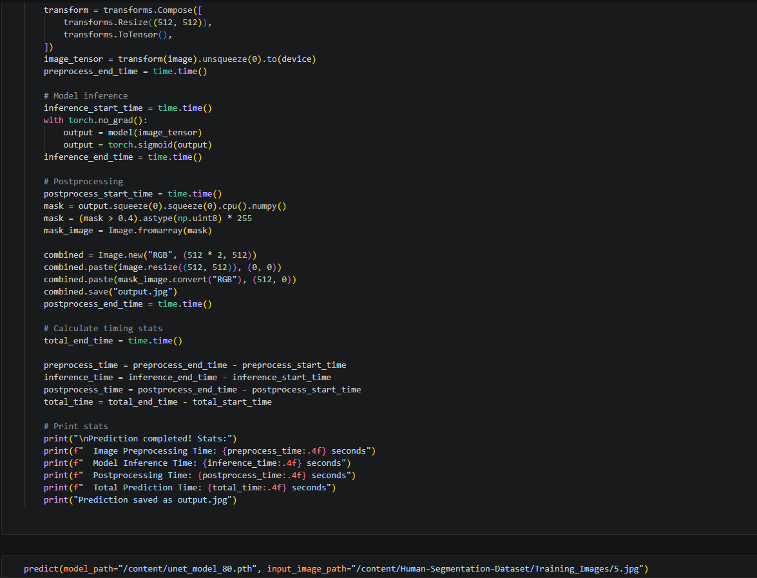Image resolution: width=757 pixels, height=578 pixels.
Task: Click the 'Postprocessing Time' print line
Action: click(x=200, y=476)
